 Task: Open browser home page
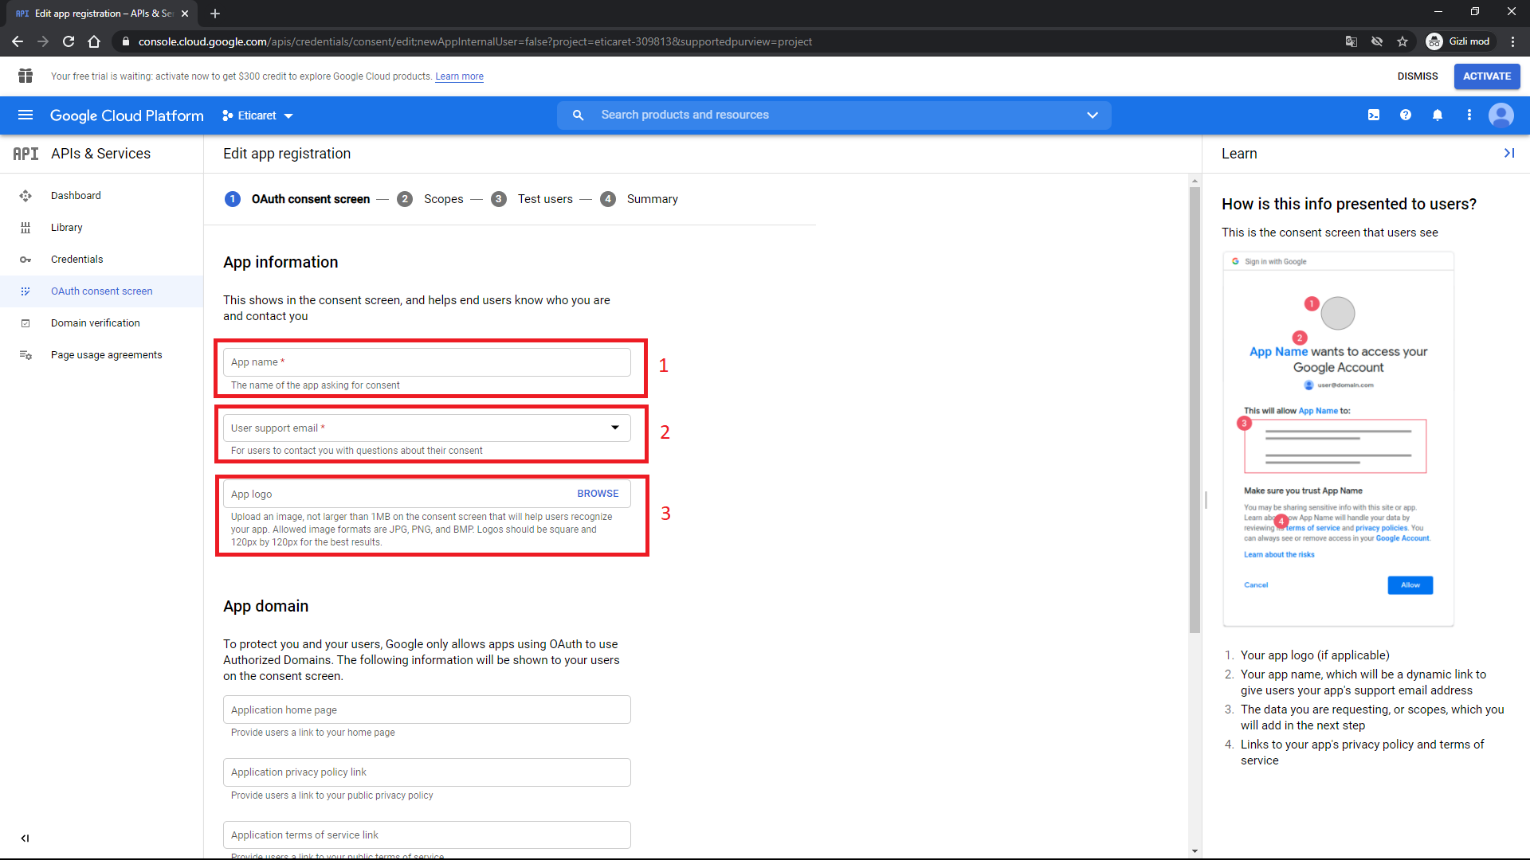click(94, 41)
